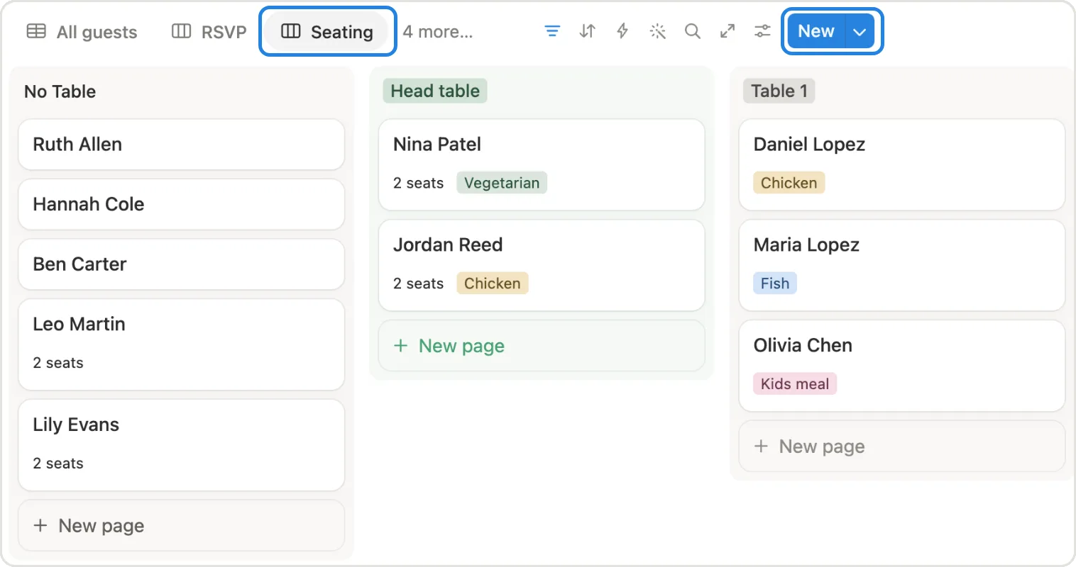Open the Olivia Chen card
Image resolution: width=1076 pixels, height=567 pixels.
[x=902, y=366]
